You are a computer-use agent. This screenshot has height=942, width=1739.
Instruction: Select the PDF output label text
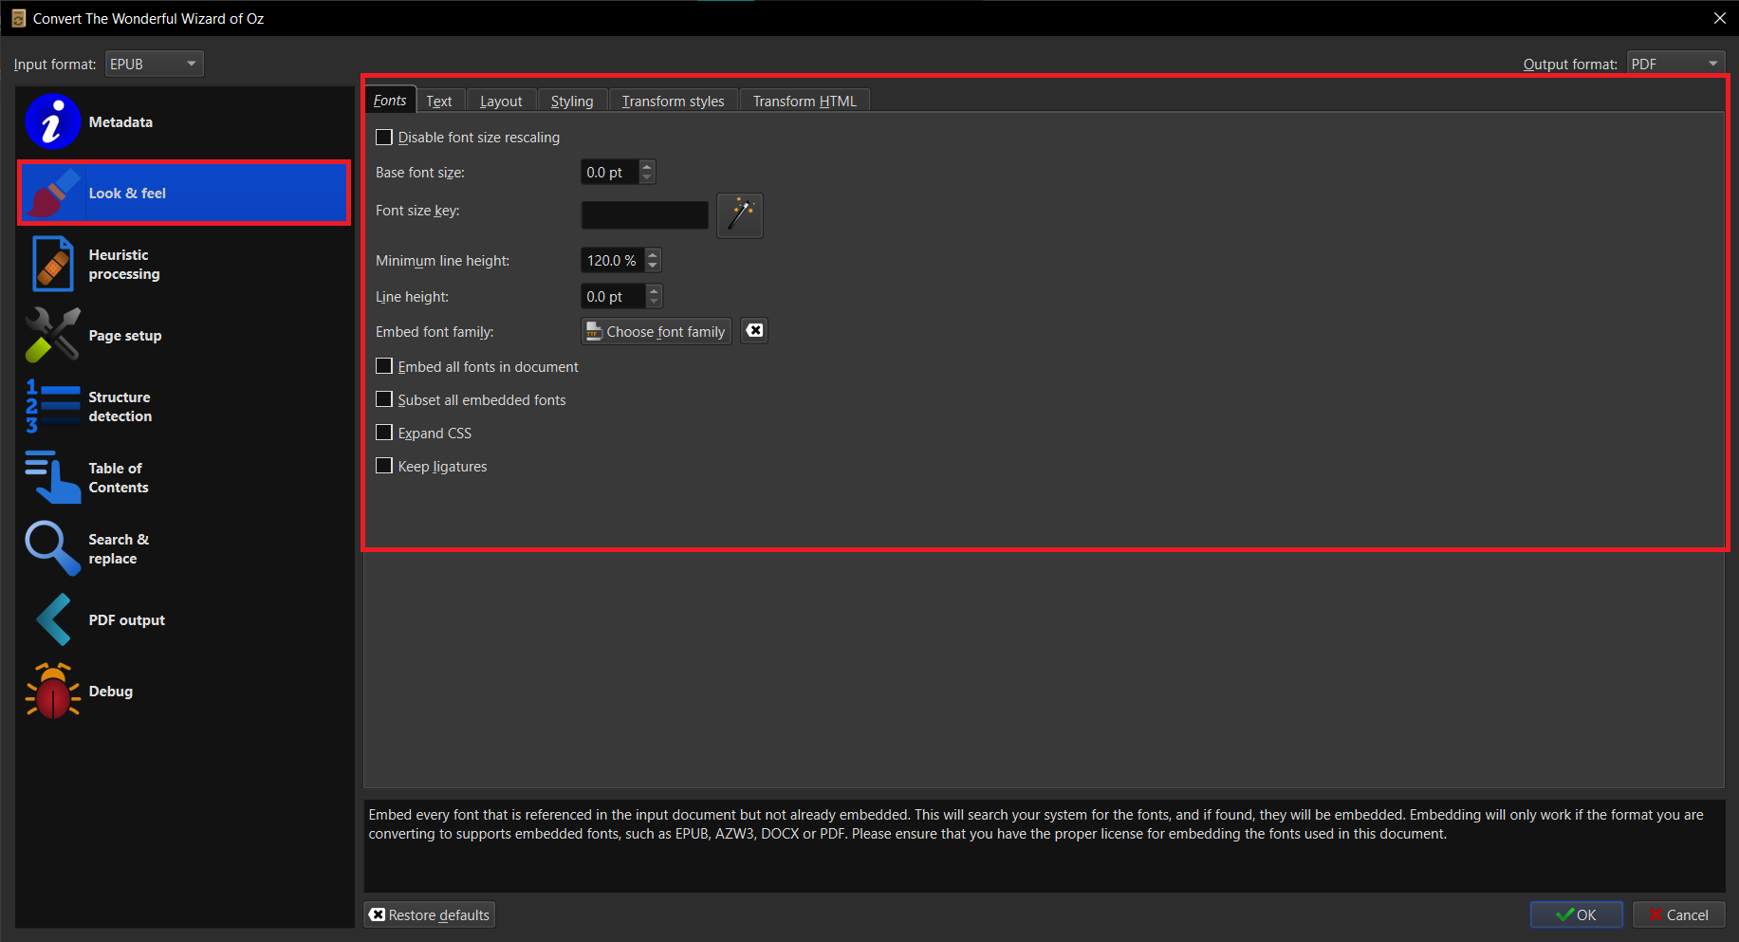click(x=127, y=620)
